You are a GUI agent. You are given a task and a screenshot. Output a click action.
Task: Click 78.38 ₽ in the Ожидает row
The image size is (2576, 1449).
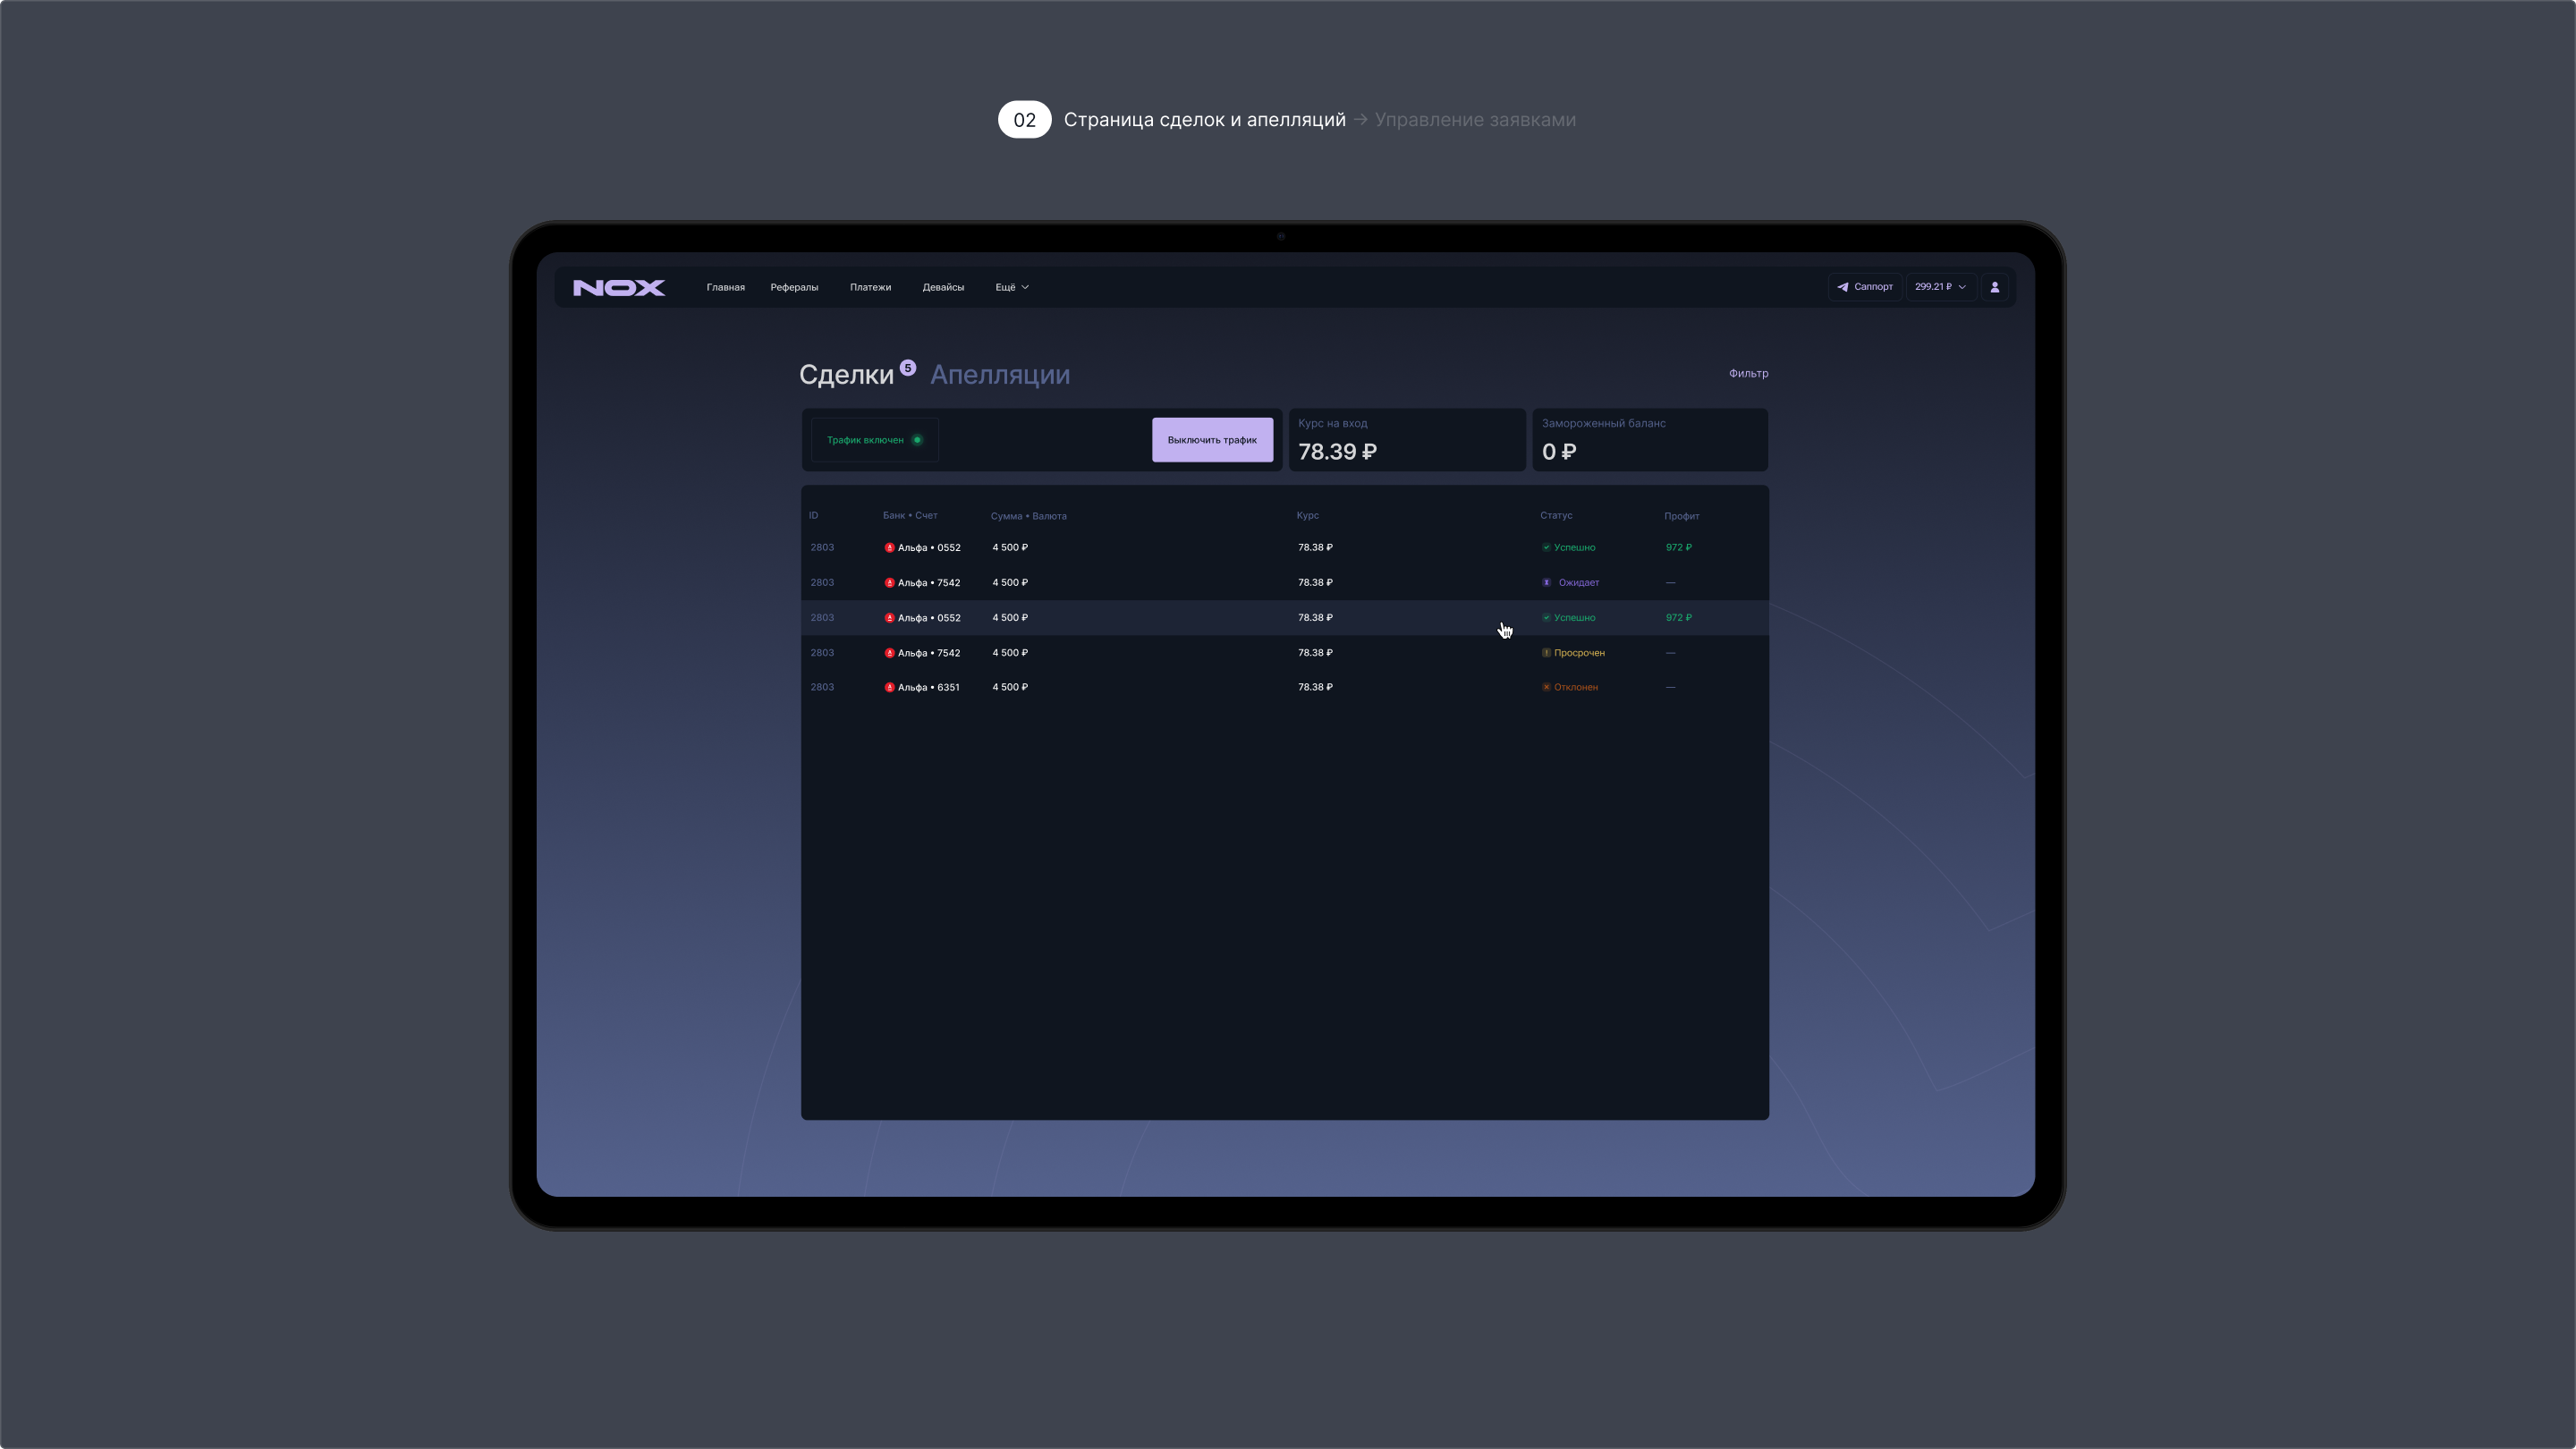(x=1315, y=582)
